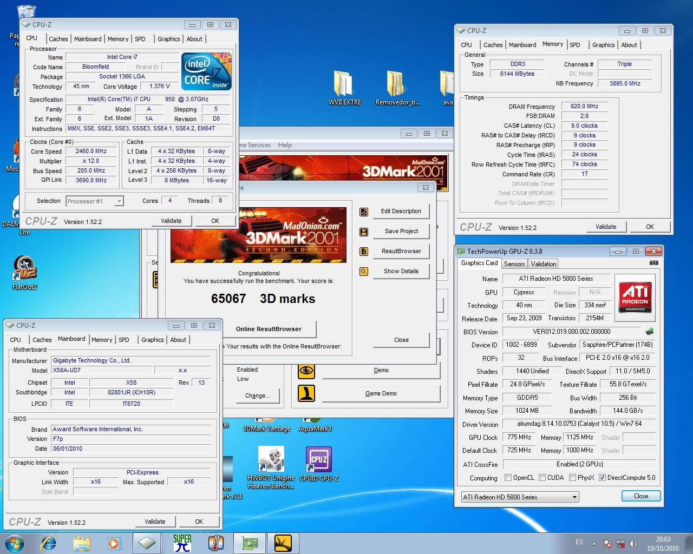Toggle the CUDA checkbox in GPU-Z
The image size is (693, 554).
(x=542, y=478)
